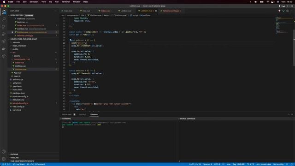Open the Search view in activity bar
295x166 pixels.
[4, 19]
